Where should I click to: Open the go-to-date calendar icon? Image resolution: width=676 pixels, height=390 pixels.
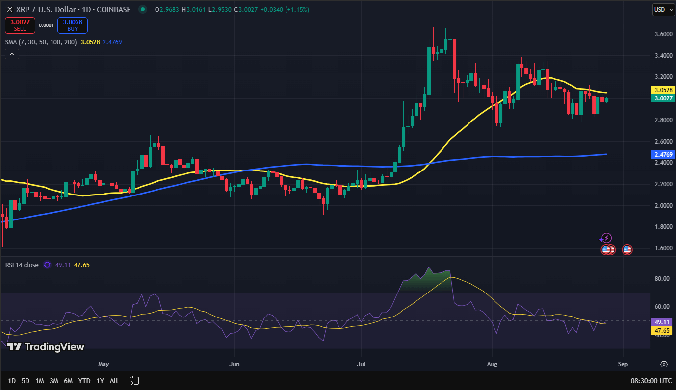click(x=134, y=380)
